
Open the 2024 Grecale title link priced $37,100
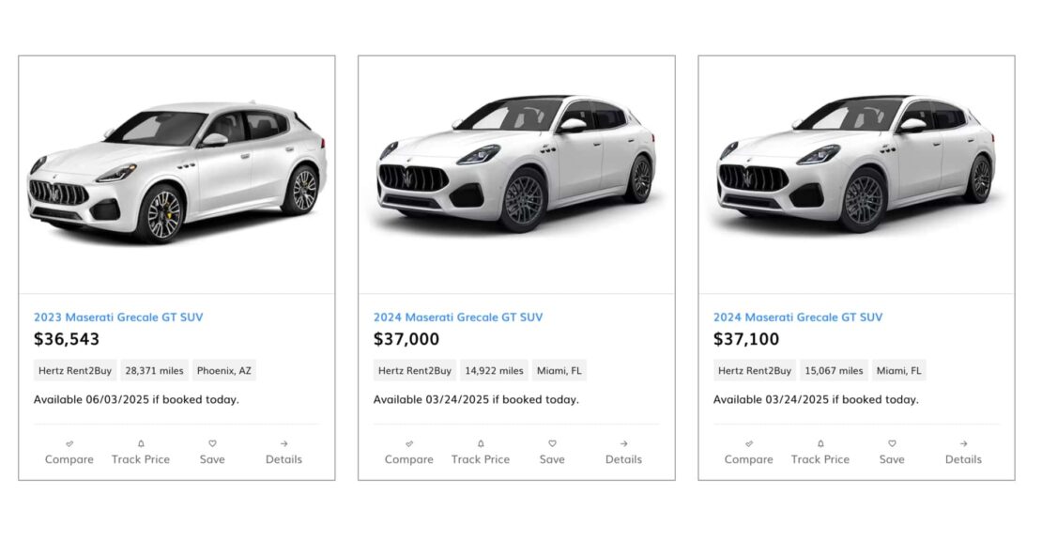pos(798,317)
